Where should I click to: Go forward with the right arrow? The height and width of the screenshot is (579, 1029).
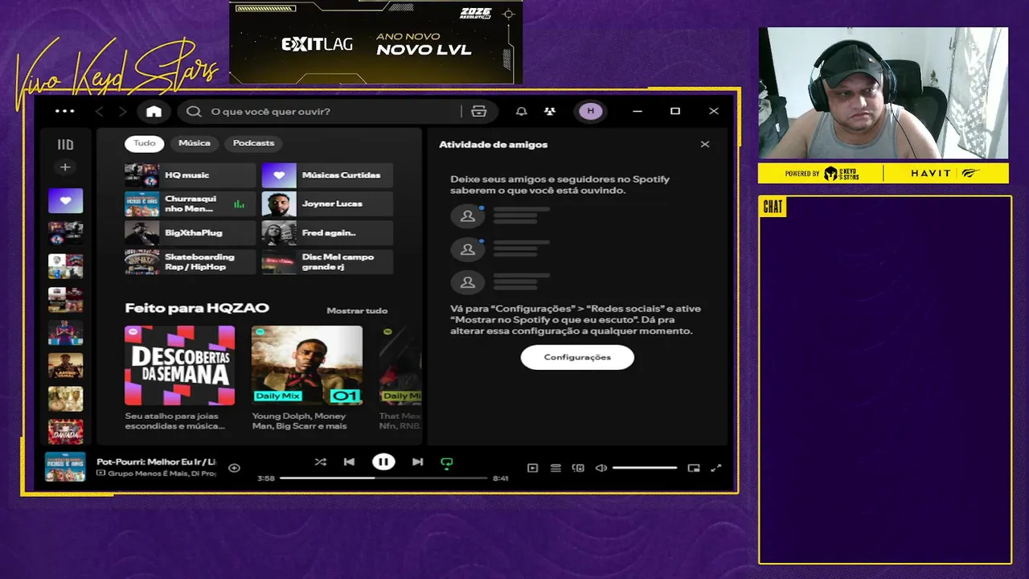[x=122, y=112]
